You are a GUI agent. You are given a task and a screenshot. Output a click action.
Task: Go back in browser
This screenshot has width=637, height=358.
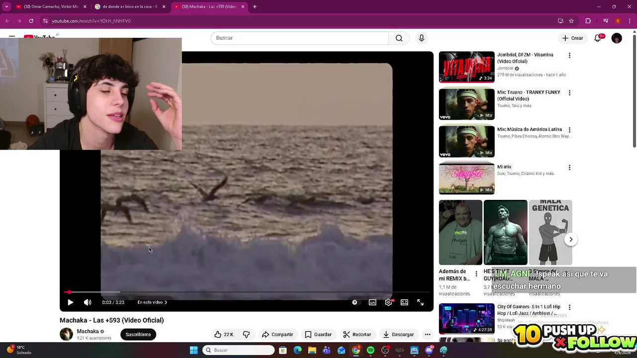(7, 21)
